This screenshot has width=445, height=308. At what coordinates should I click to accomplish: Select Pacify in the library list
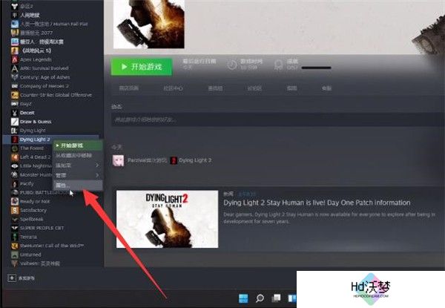click(x=27, y=184)
